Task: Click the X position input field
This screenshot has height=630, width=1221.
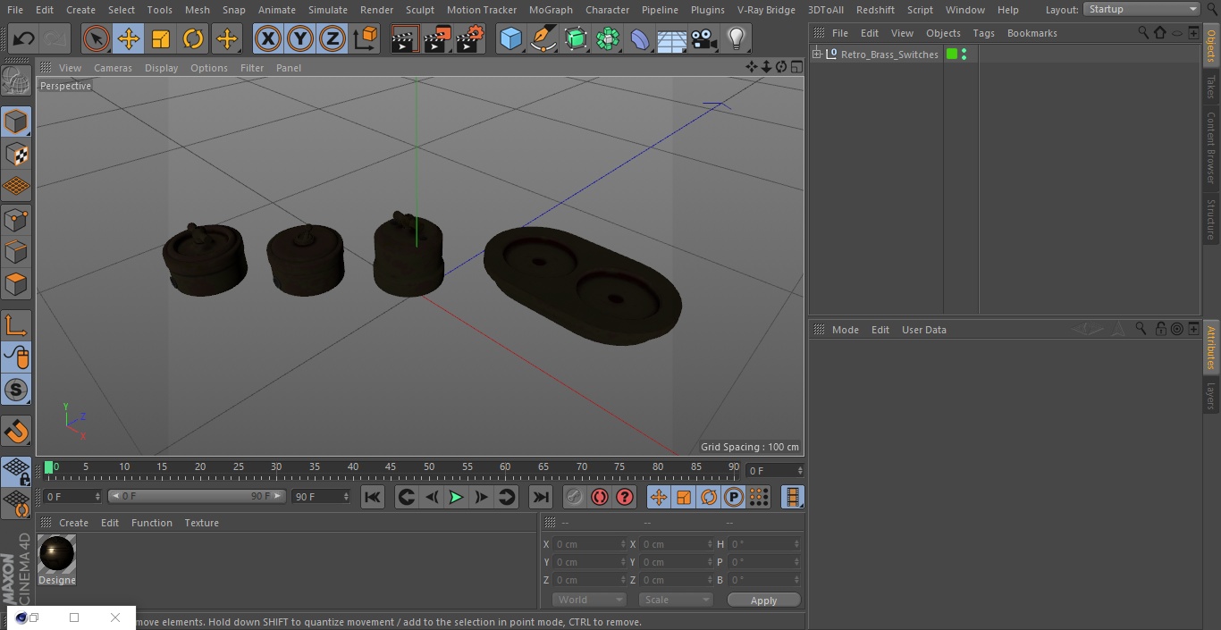Action: tap(590, 544)
